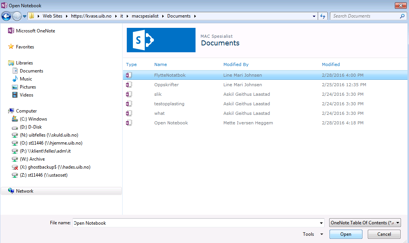This screenshot has height=243, width=409.
Task: Click into the Search Documents field
Action: tap(363, 16)
